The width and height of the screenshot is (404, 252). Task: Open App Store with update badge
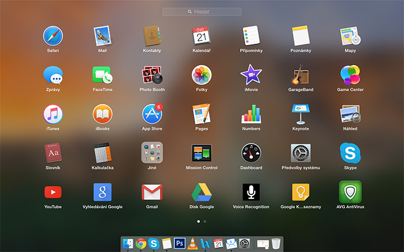[x=151, y=114]
